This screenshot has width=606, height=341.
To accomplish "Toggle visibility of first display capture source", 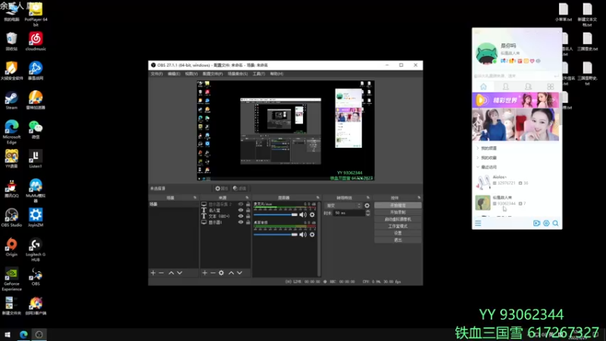I will [241, 204].
